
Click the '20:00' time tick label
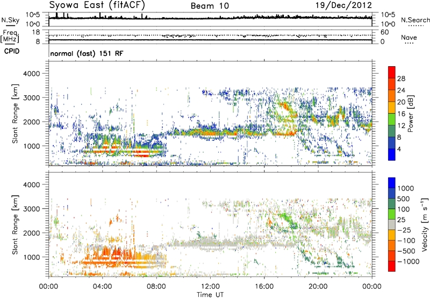(318, 287)
